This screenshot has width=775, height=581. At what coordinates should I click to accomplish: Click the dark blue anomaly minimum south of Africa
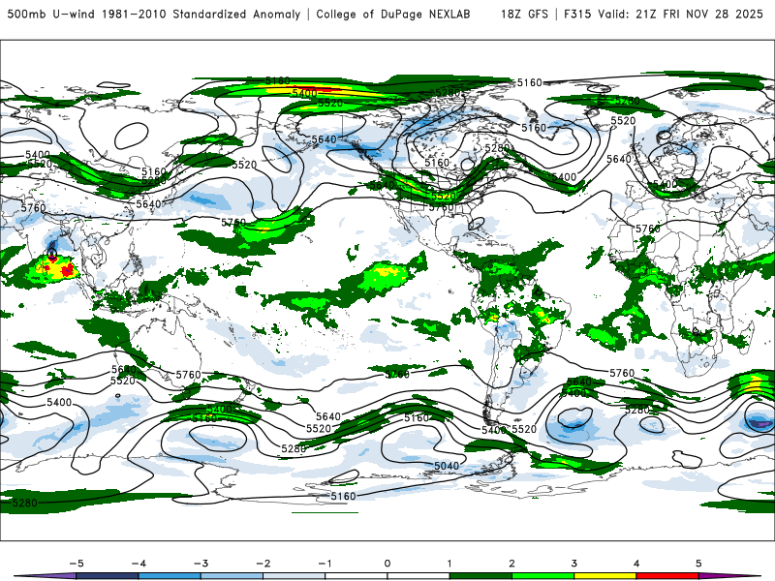coord(760,423)
